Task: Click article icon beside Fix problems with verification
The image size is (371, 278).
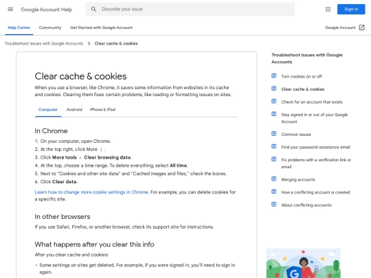Action: (x=273, y=159)
